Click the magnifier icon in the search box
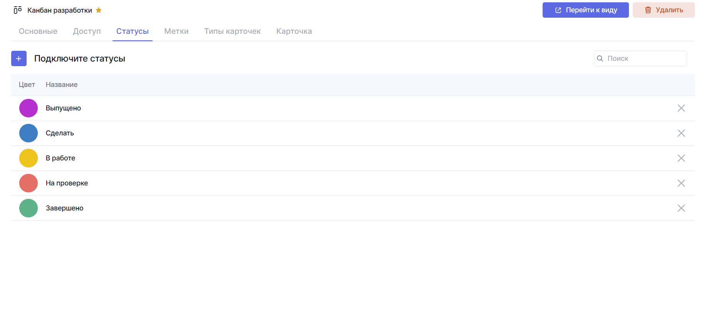The width and height of the screenshot is (701, 312). (600, 58)
